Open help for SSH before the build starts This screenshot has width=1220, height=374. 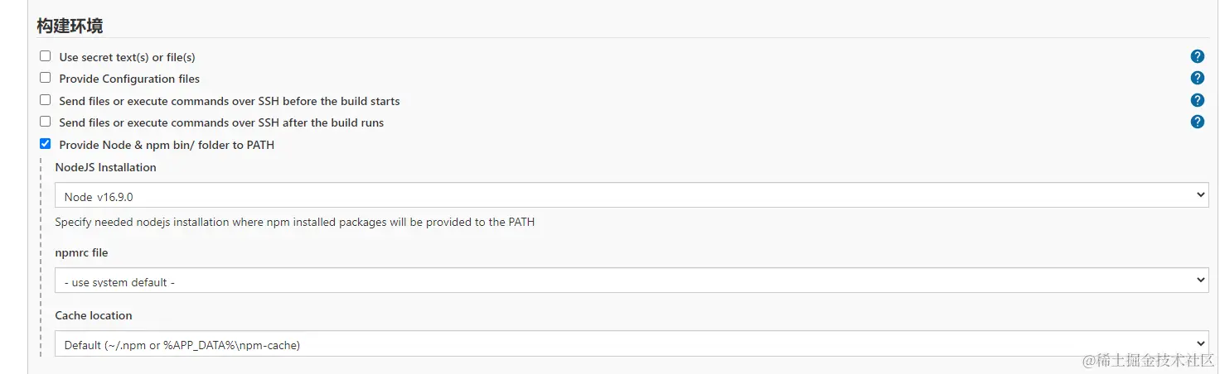(1197, 100)
